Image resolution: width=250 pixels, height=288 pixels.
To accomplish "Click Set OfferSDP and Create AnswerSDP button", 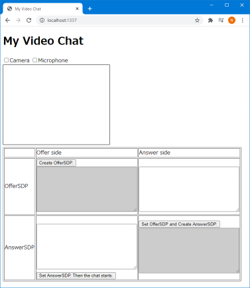I will click(x=179, y=224).
